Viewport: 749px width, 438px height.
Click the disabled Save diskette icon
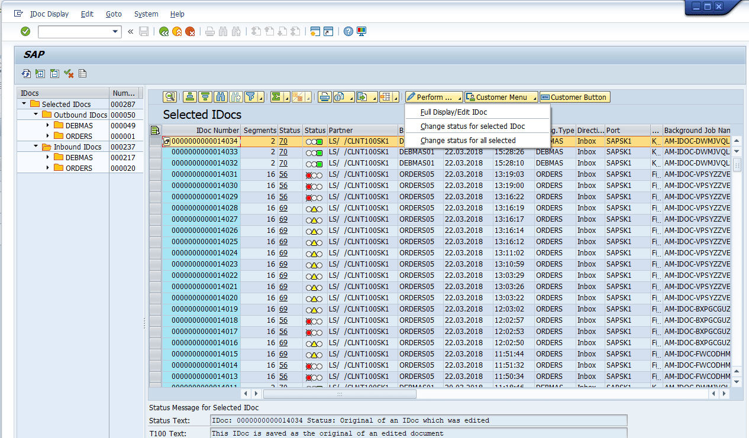144,31
